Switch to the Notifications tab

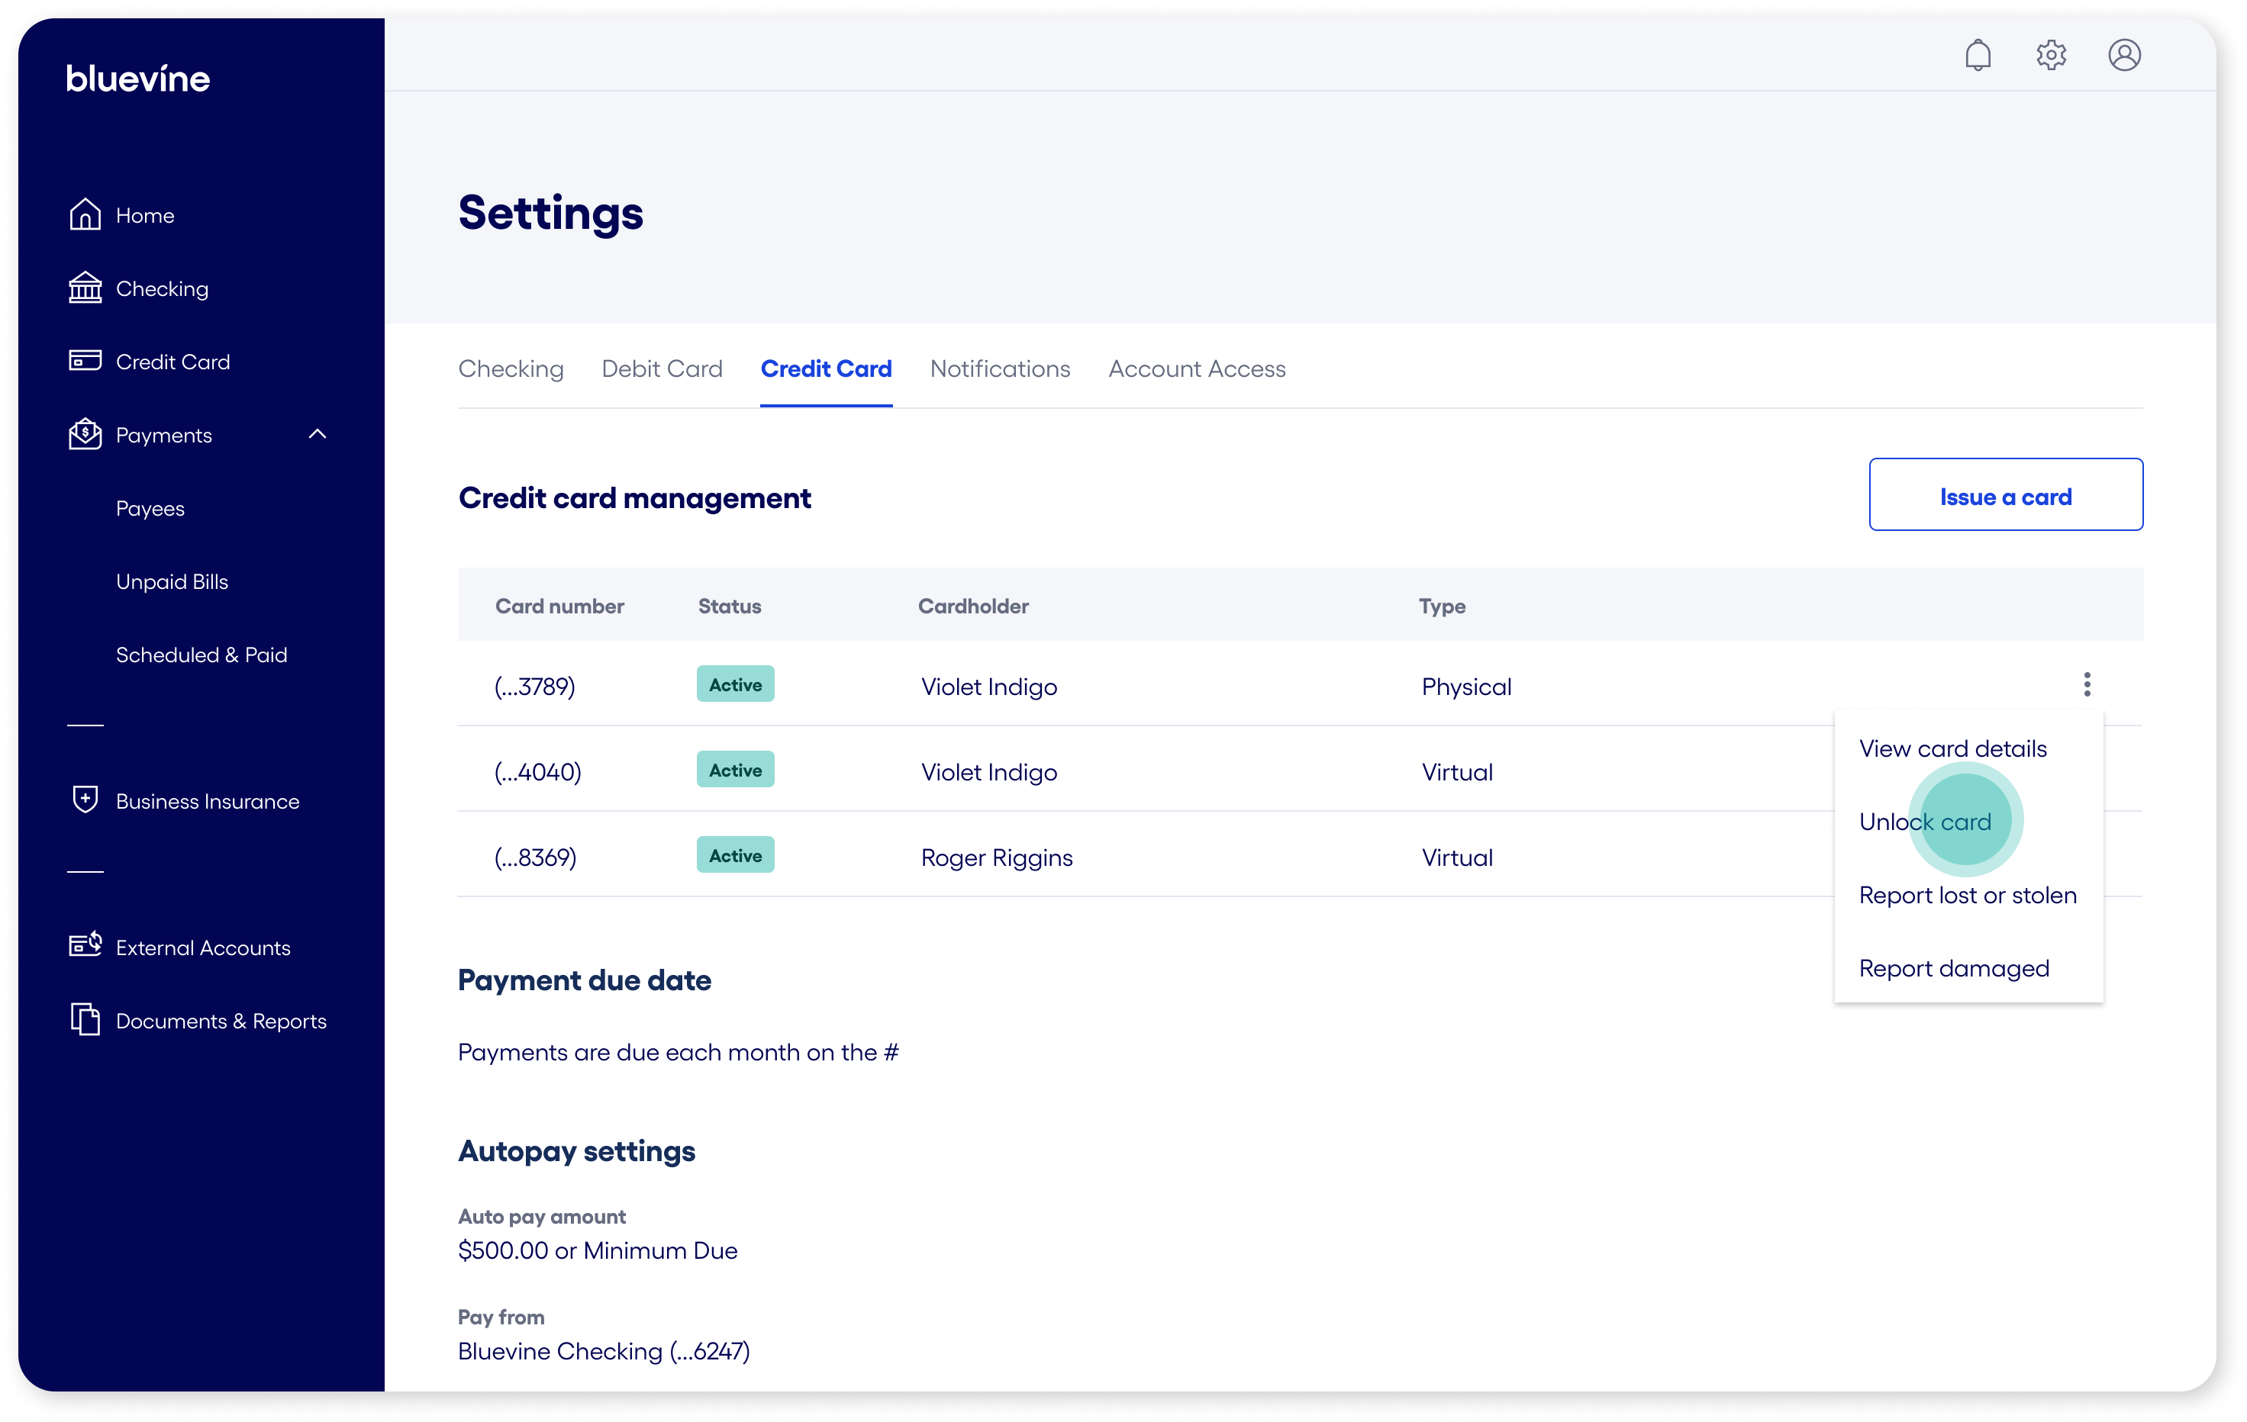click(999, 369)
